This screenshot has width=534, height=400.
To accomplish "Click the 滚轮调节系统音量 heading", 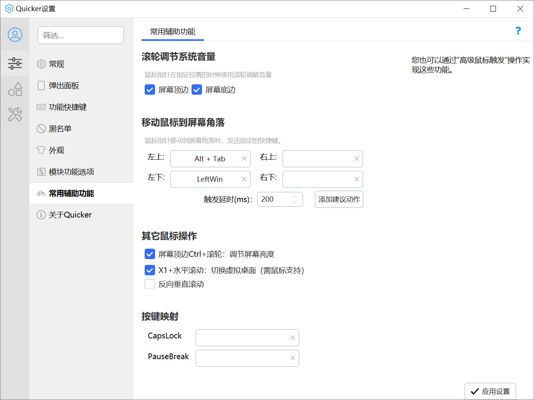I will tap(179, 57).
